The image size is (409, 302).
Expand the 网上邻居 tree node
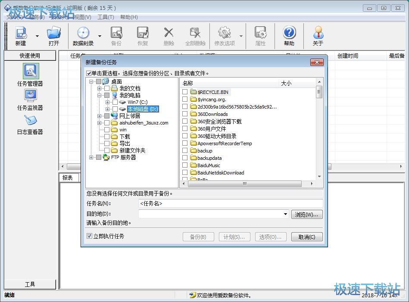pos(99,116)
